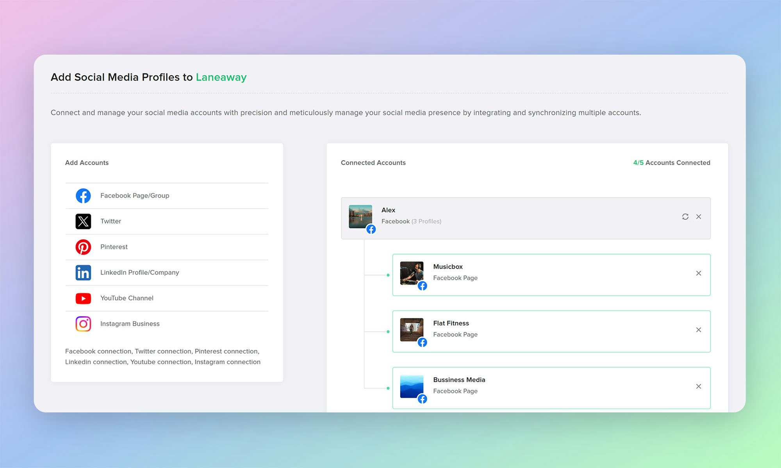
Task: Remove the Flat Fitness page
Action: [699, 330]
